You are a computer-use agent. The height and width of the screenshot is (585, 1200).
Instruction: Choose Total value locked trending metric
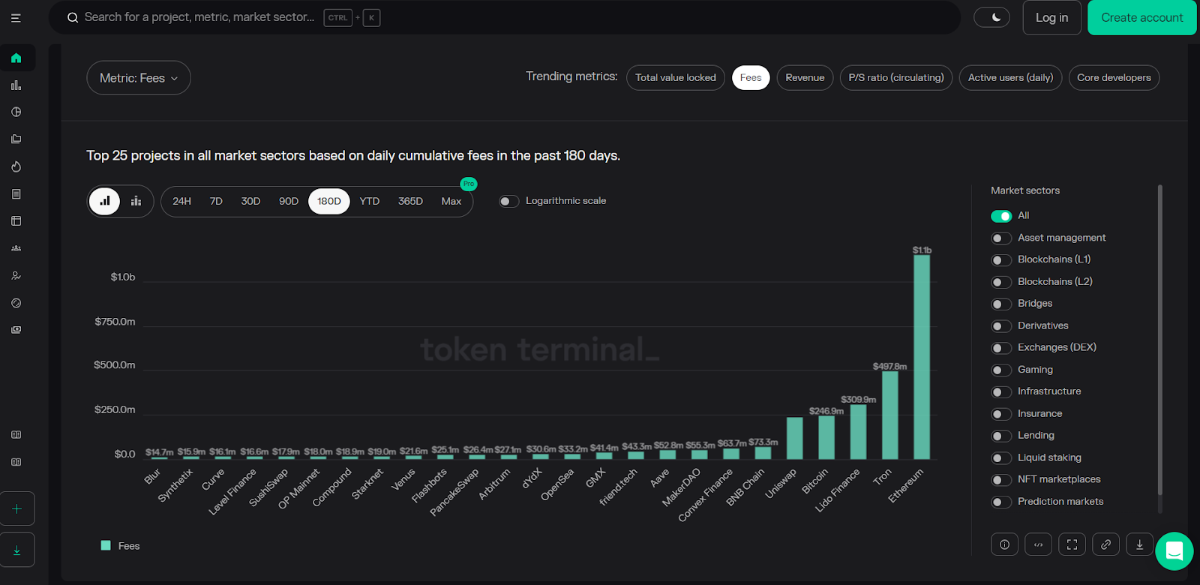coord(676,77)
